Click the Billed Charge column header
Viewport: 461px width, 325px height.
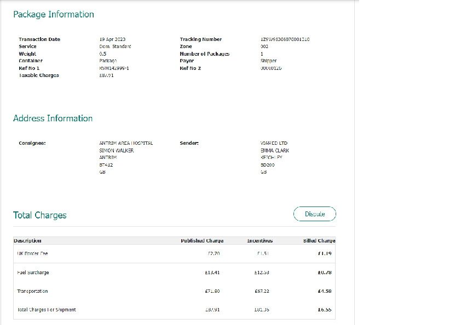pyautogui.click(x=319, y=241)
